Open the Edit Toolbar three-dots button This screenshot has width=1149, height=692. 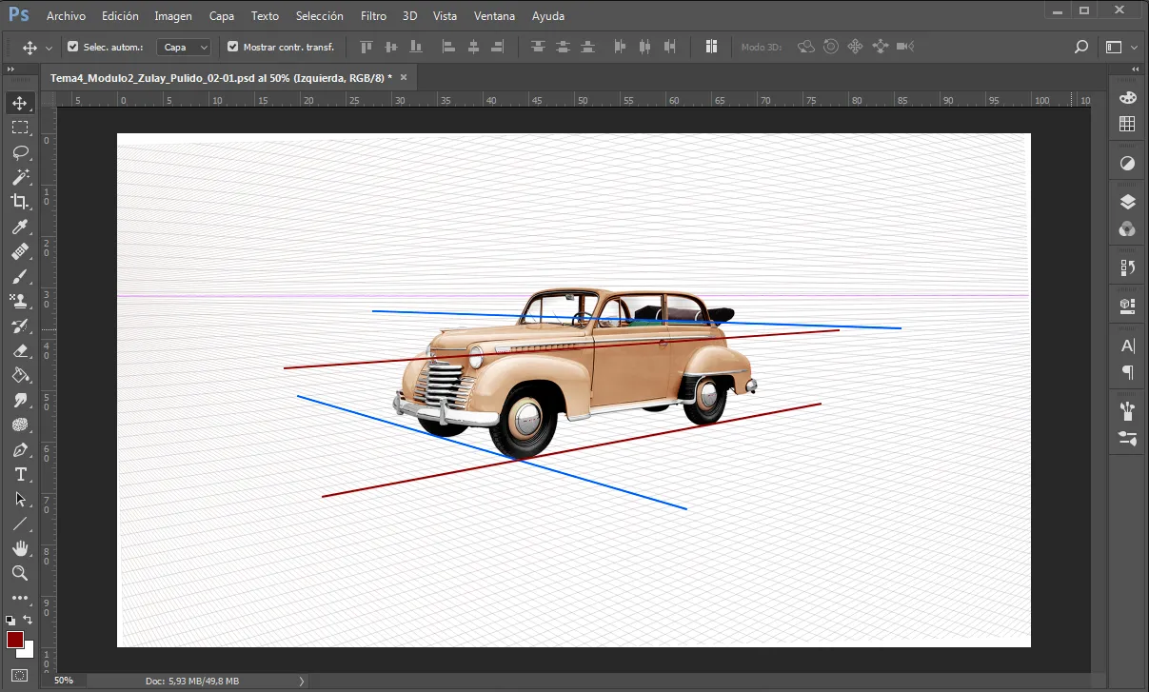[x=20, y=598]
